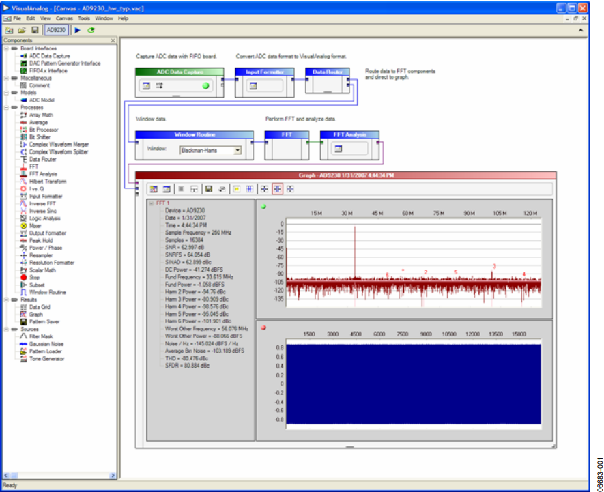Image resolution: width=604 pixels, height=492 pixels.
Task: Save graph data using the floppy icon
Action: coord(209,189)
